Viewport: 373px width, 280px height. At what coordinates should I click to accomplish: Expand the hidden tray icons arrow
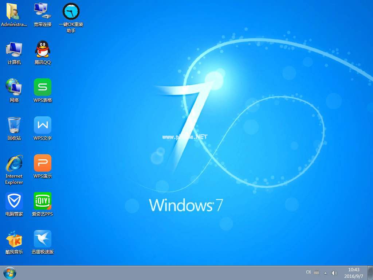click(x=325, y=273)
